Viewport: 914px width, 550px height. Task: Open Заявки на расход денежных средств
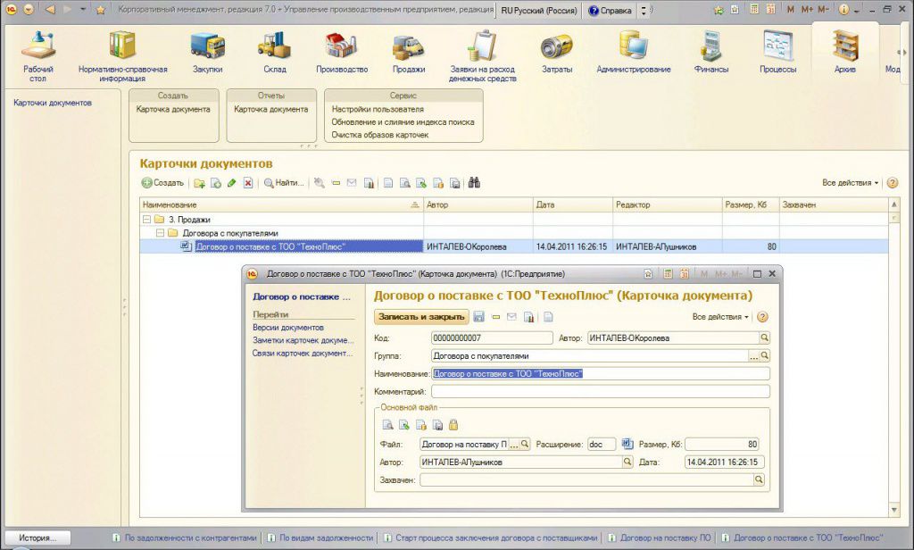(x=482, y=56)
